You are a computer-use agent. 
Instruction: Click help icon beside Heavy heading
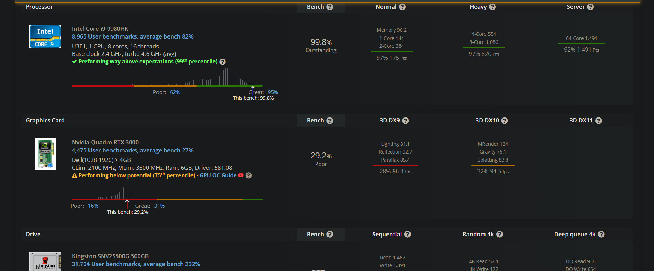(493, 7)
